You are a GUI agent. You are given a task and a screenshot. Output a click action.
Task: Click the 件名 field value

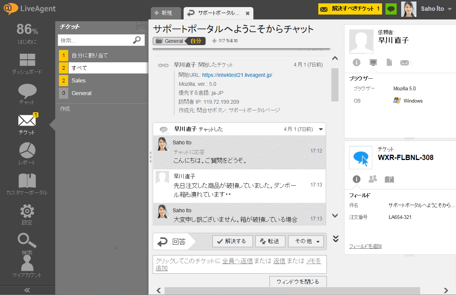coord(422,205)
